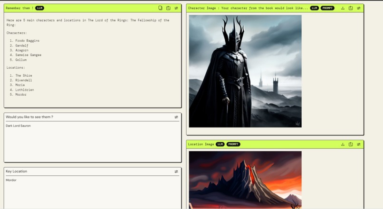Screen dimensions: 383x209
Task: Click 'Aragorn' in the characters list
Action: [x=22, y=50]
